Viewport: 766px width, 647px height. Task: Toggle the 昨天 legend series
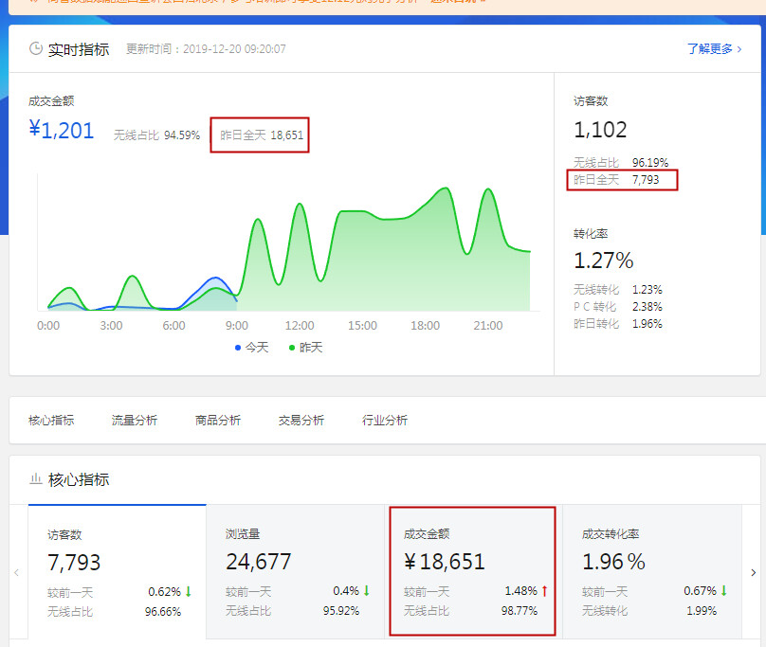click(x=305, y=348)
